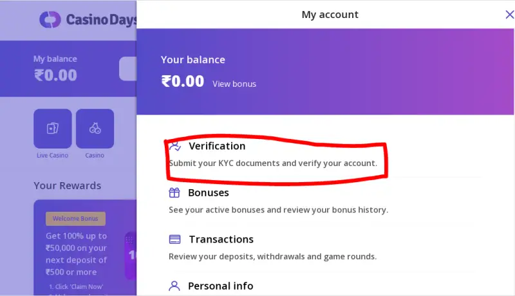
Task: Click the Casino Days logo icon
Action: [x=50, y=20]
